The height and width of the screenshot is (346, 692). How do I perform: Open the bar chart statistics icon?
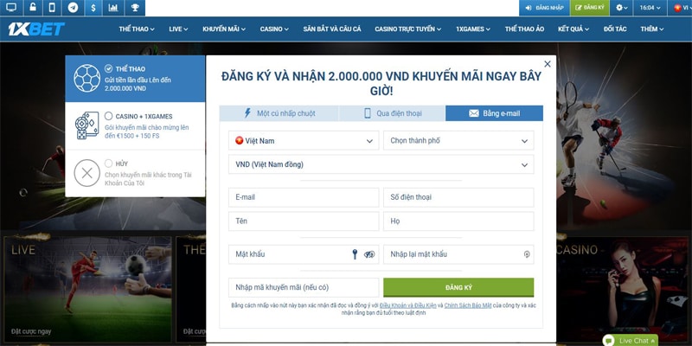pos(113,7)
